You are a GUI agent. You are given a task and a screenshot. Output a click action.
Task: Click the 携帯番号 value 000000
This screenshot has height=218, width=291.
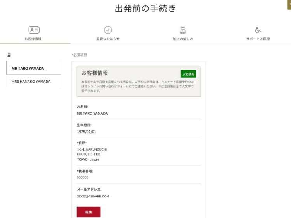tap(83, 177)
